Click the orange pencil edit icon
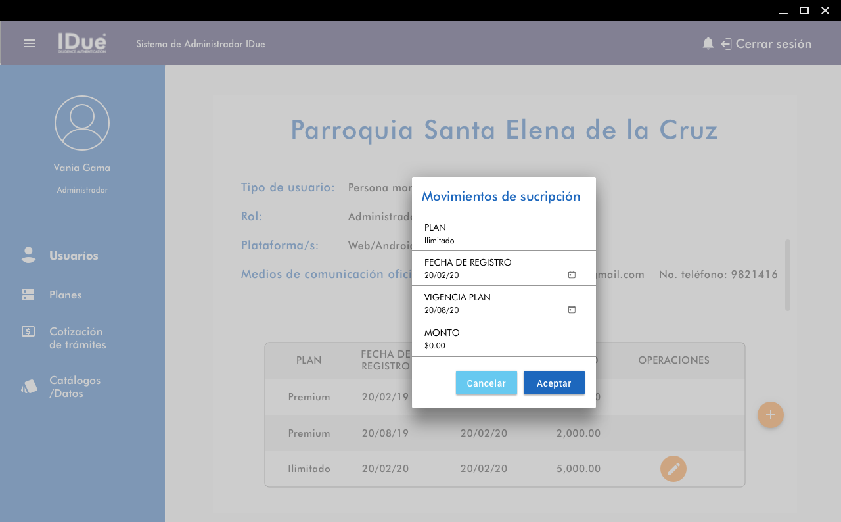Screen dimensions: 841x522 pyautogui.click(x=673, y=469)
